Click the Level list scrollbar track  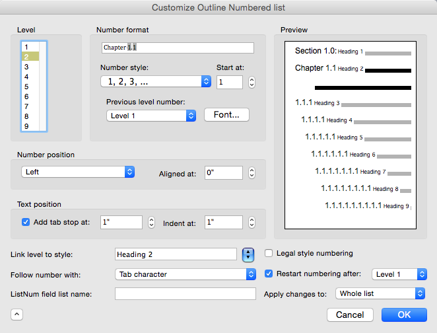pos(43,87)
